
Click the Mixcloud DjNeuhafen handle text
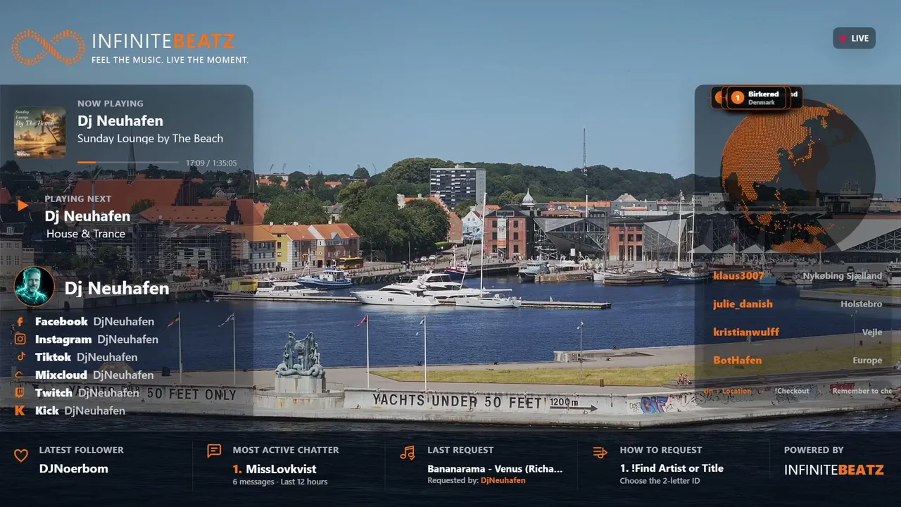pyautogui.click(x=123, y=375)
